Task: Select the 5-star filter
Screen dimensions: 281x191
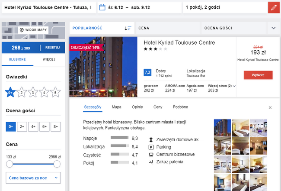Action: [x=55, y=92]
